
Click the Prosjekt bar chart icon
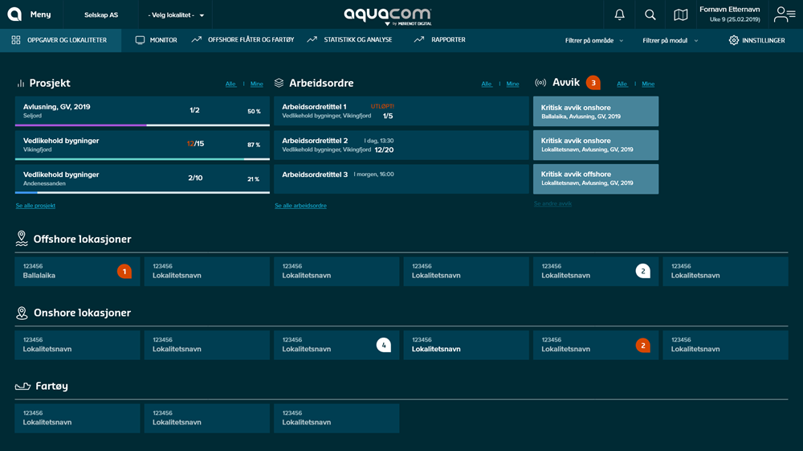click(x=21, y=83)
